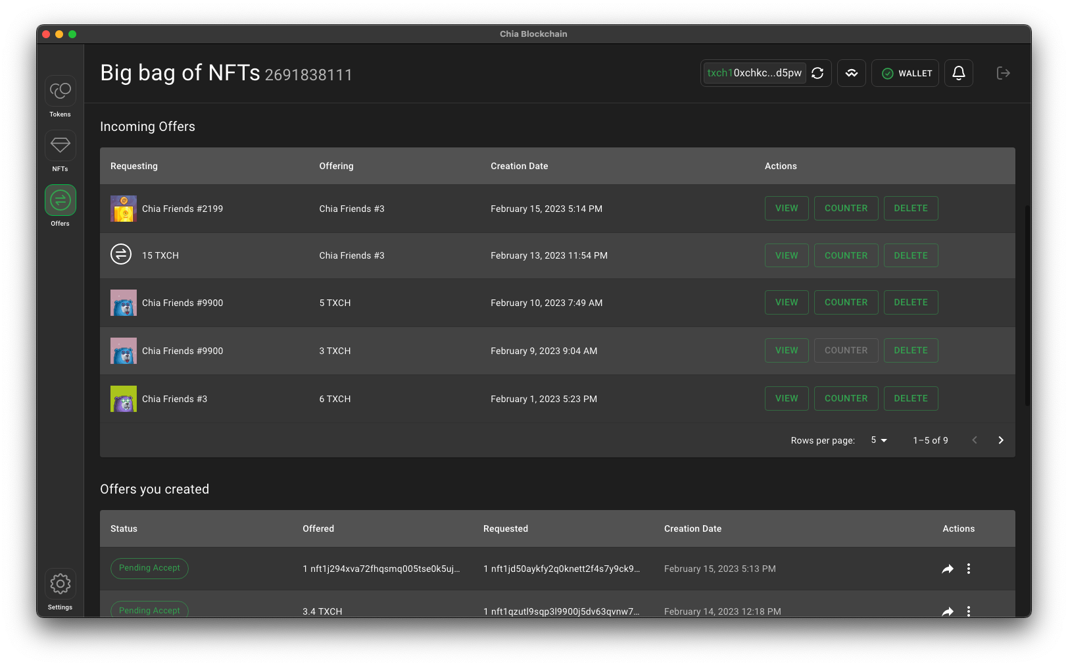Click the wallet fingerprint 2691838111
Screen dimensions: 1068x666
[308, 75]
